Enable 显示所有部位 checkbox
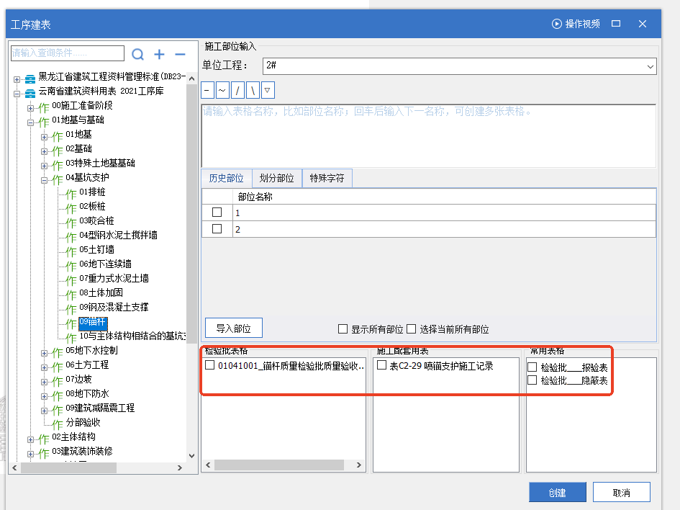 click(343, 329)
